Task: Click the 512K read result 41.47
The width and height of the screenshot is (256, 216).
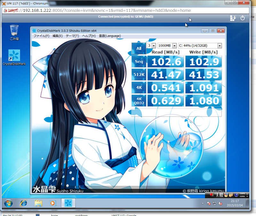Action: point(166,75)
